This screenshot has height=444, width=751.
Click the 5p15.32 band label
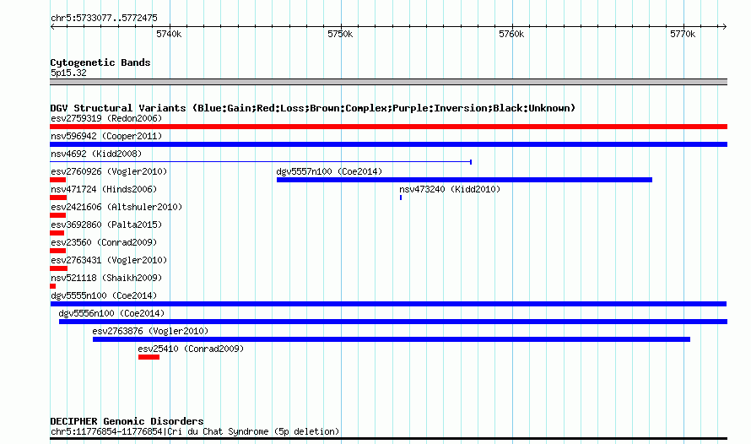point(68,73)
